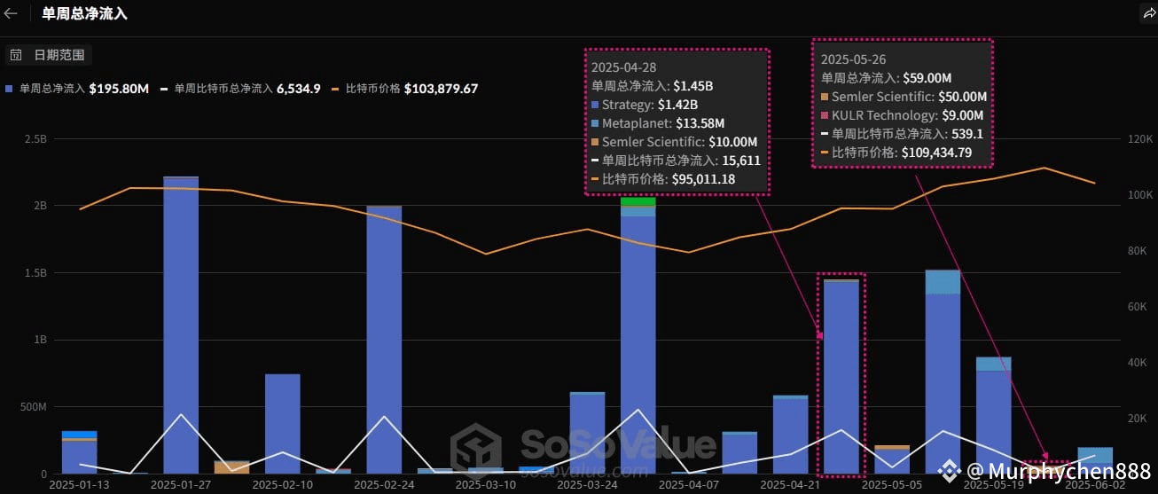Select the 单周总净流入 page title
The width and height of the screenshot is (1158, 494).
pyautogui.click(x=84, y=13)
